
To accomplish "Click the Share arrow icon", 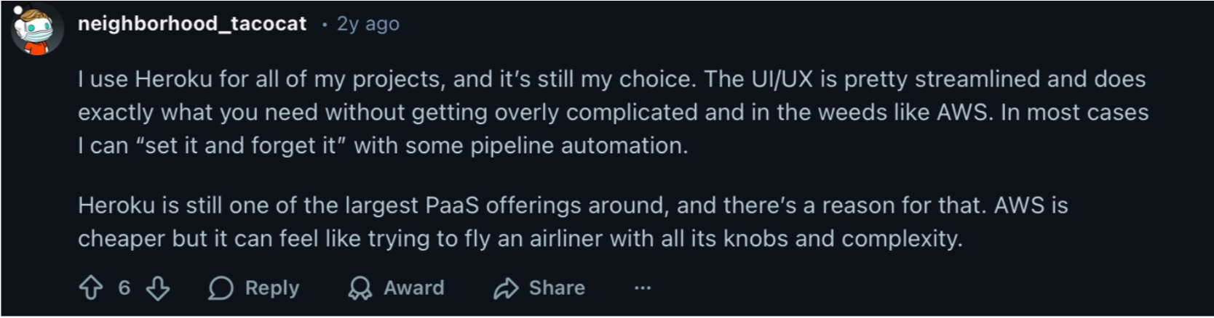I will (505, 288).
